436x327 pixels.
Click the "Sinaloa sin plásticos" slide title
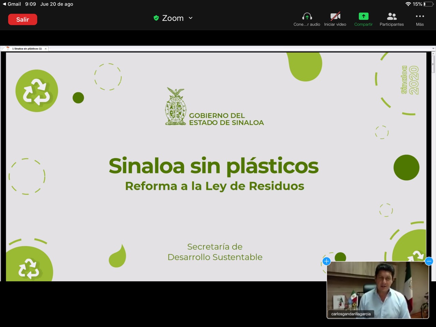coord(214,166)
